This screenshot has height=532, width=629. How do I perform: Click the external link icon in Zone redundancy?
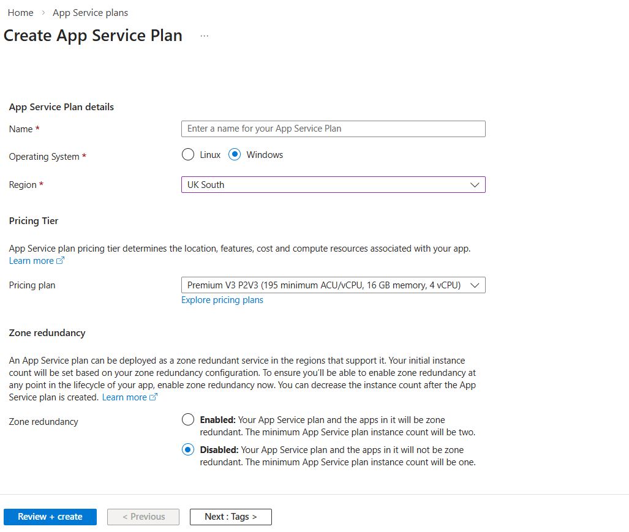153,397
